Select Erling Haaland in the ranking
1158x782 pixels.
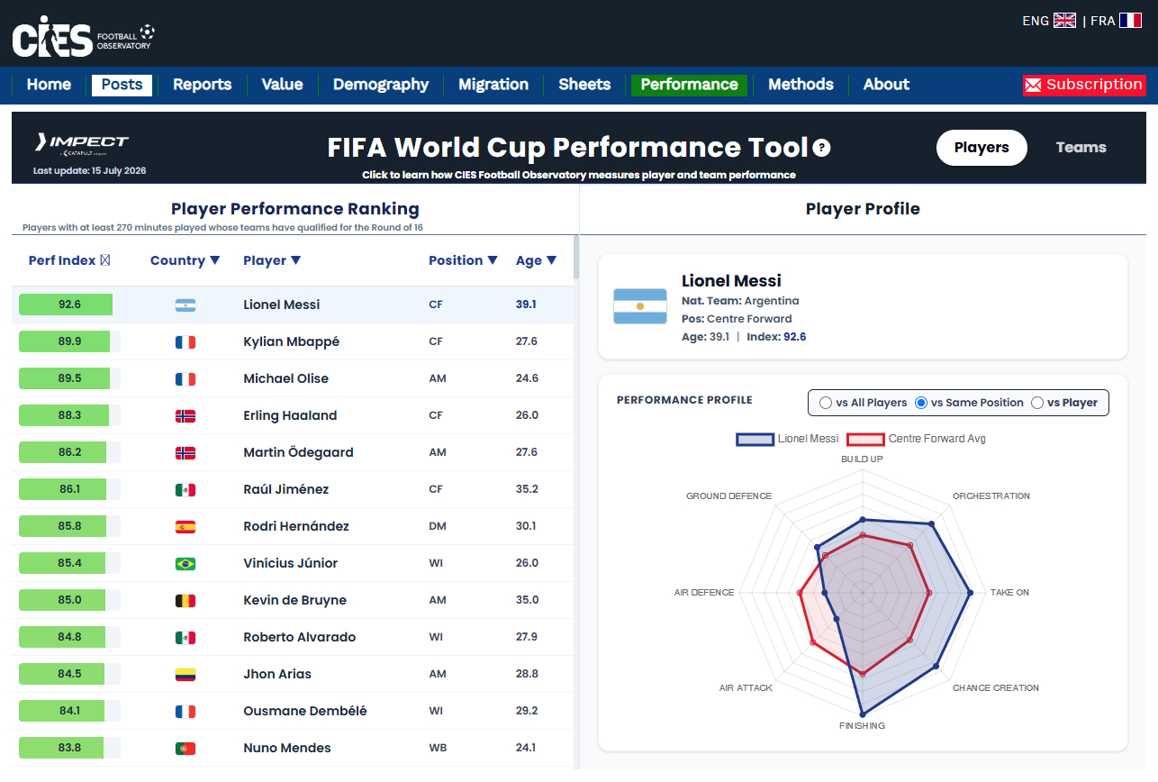pos(292,415)
